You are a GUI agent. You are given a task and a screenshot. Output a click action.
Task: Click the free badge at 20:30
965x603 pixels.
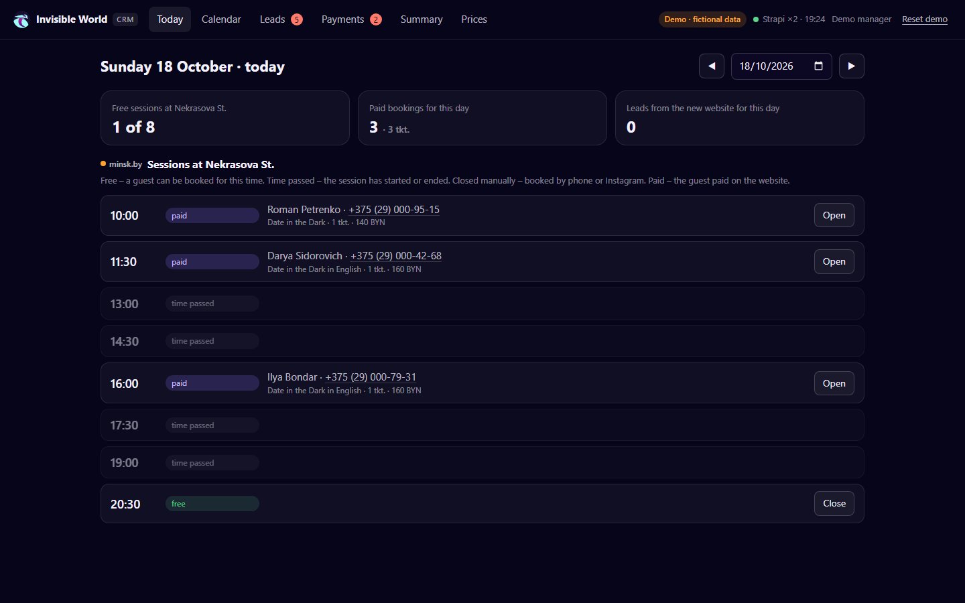click(x=212, y=503)
